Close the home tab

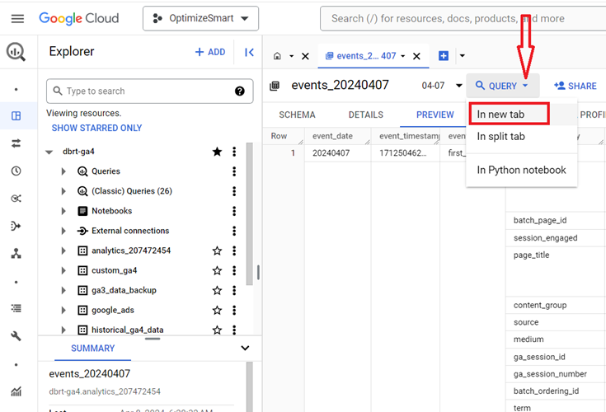tap(305, 56)
